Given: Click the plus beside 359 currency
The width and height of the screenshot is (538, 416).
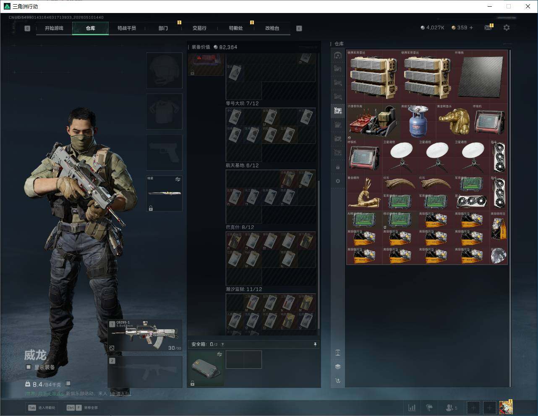Looking at the screenshot, I should 471,28.
